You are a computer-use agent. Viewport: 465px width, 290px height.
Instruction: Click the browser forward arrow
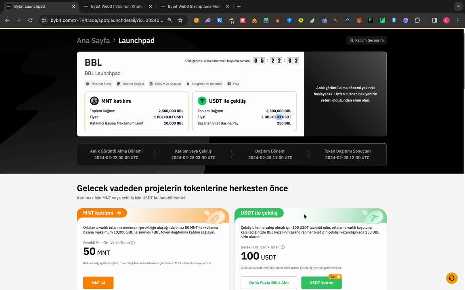(x=19, y=21)
